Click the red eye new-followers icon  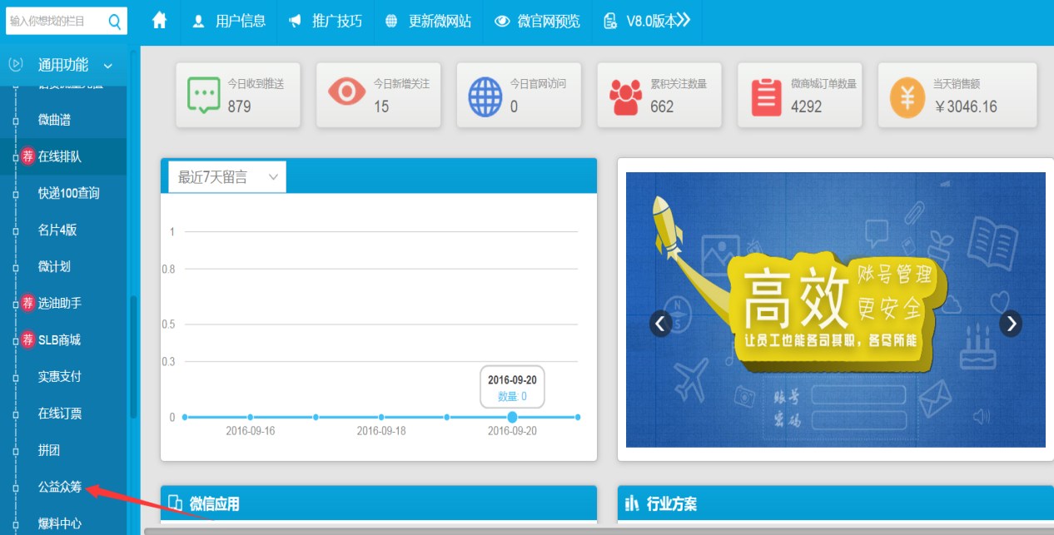coord(346,92)
